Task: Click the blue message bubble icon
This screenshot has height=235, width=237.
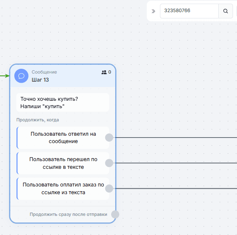Action: tap(21, 76)
